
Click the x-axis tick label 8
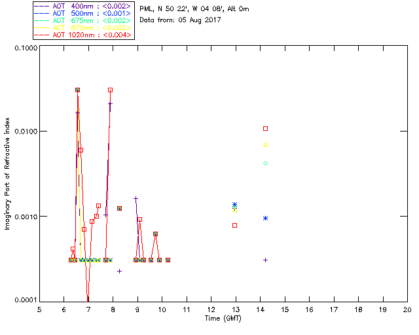click(x=113, y=309)
